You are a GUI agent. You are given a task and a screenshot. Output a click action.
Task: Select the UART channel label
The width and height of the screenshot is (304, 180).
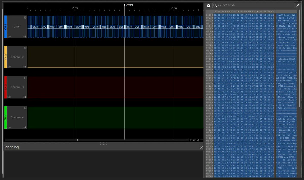(x=17, y=27)
